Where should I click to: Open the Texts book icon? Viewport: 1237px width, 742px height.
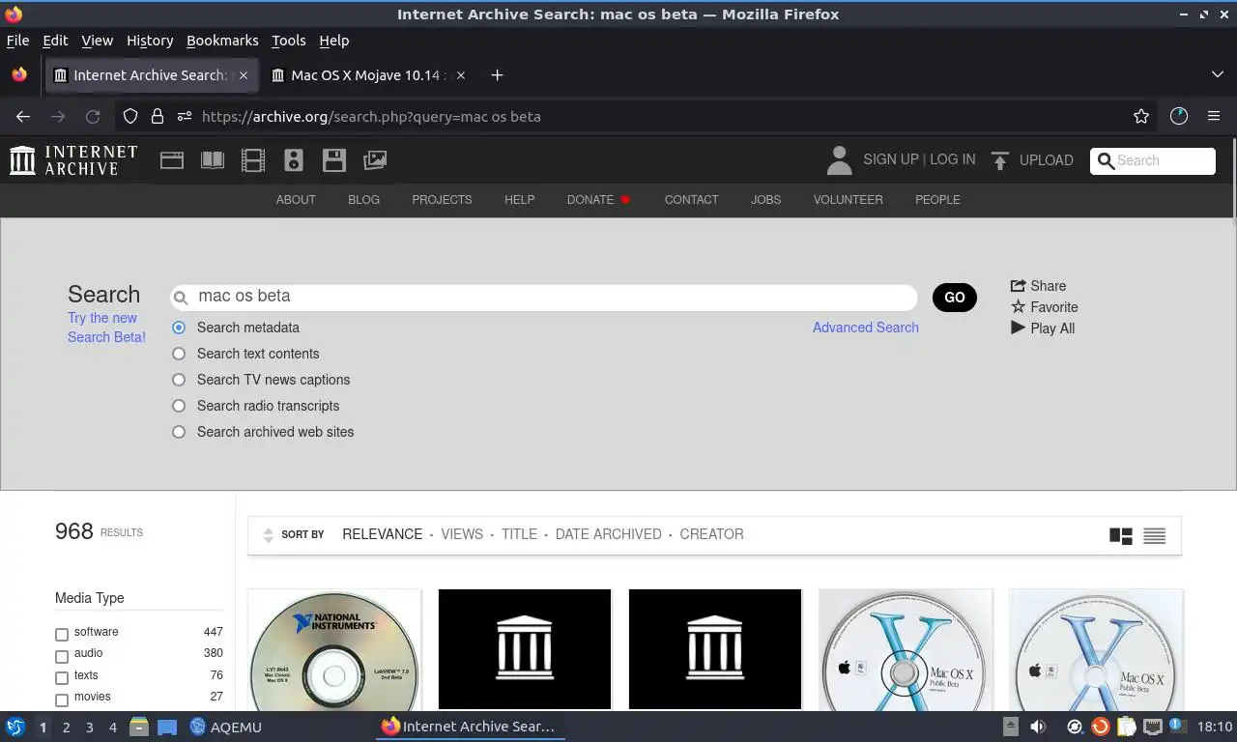(213, 160)
